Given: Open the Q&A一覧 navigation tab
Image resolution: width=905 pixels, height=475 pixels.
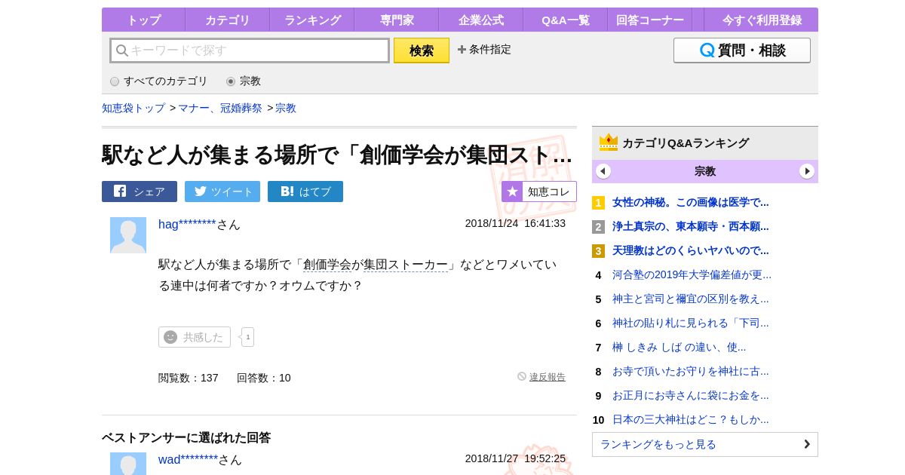Looking at the screenshot, I should [566, 20].
